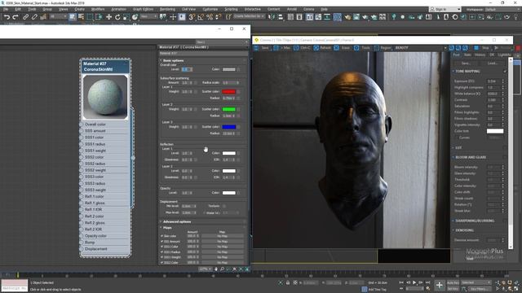Image resolution: width=522 pixels, height=293 pixels.
Task: Toggle the 3D Snaps icon
Action: tap(192, 17)
